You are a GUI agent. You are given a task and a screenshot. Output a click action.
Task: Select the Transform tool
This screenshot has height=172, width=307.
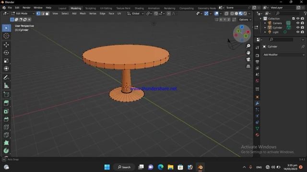(x=6, y=68)
